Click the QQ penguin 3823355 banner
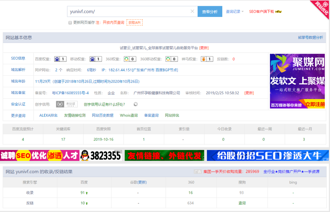 click(101, 156)
